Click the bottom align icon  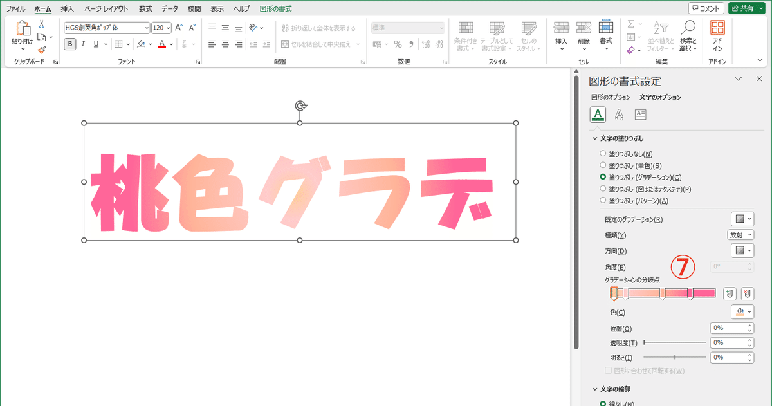point(239,28)
